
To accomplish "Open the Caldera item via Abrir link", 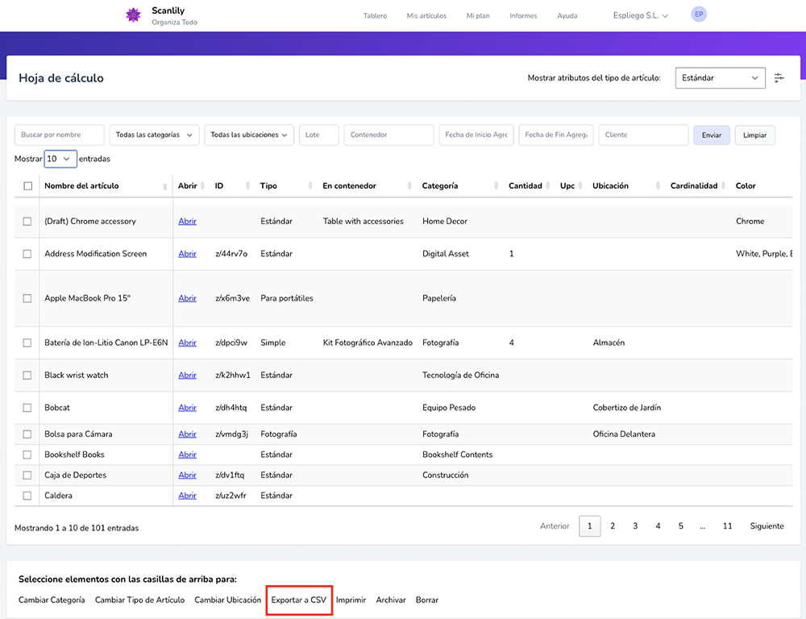I will point(187,496).
